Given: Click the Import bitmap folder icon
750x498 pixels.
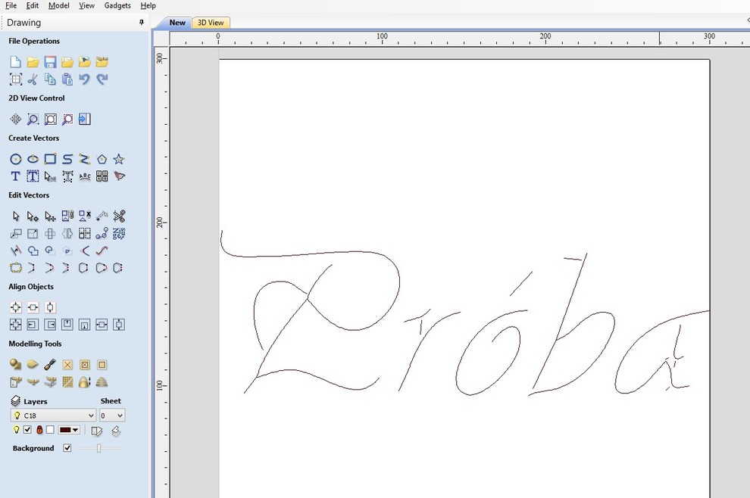Looking at the screenshot, I should click(85, 62).
